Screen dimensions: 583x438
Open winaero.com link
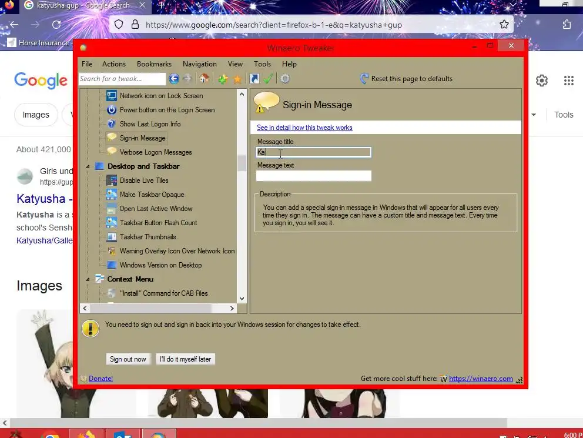click(481, 379)
